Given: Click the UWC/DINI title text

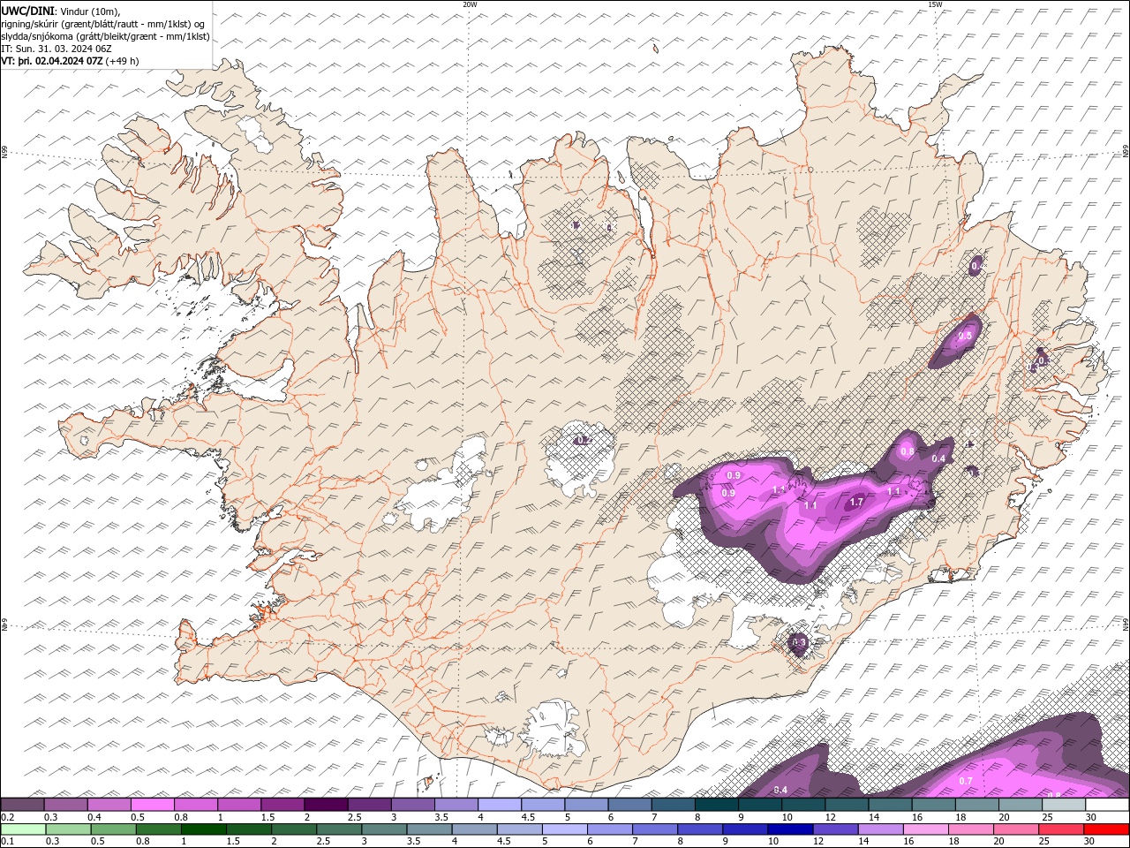Looking at the screenshot, I should pyautogui.click(x=27, y=11).
